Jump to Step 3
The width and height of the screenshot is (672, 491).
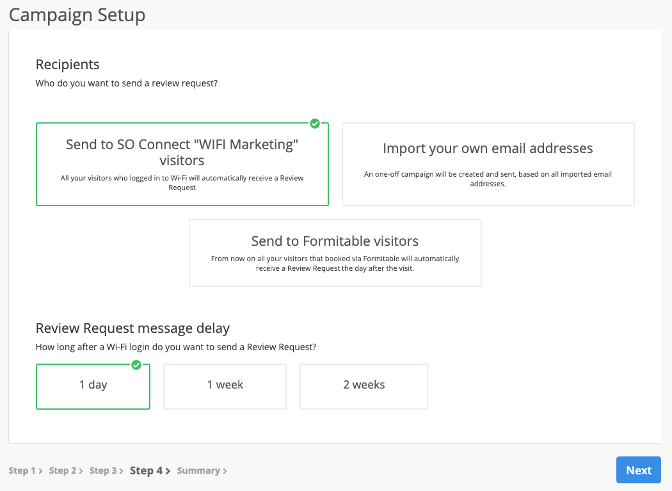(x=103, y=471)
